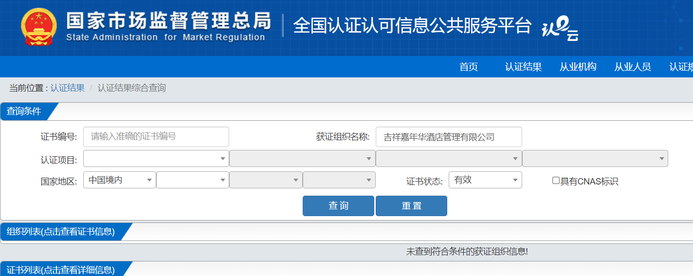Click the 获证组织名称 label
This screenshot has height=276, width=693.
(343, 137)
